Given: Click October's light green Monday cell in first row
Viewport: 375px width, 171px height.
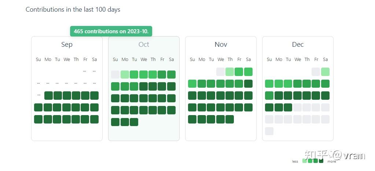Looking at the screenshot, I should click(125, 75).
